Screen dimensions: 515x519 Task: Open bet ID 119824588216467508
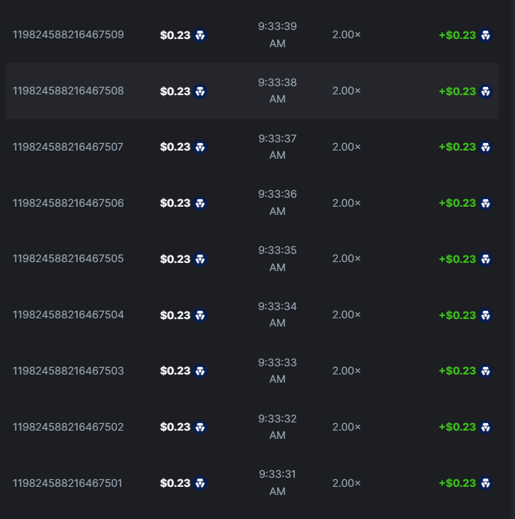(68, 91)
